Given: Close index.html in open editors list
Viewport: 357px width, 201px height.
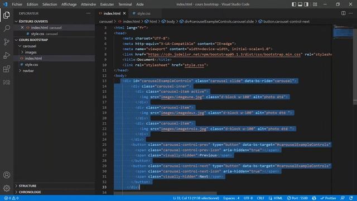Looking at the screenshot, I should click(x=22, y=27).
